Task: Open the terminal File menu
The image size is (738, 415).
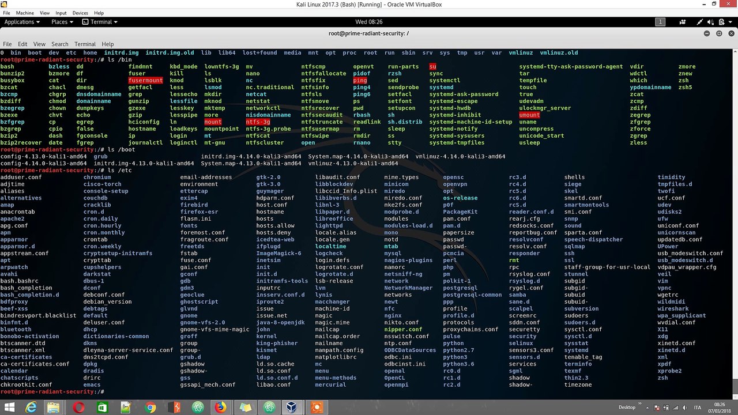Action: pos(7,44)
